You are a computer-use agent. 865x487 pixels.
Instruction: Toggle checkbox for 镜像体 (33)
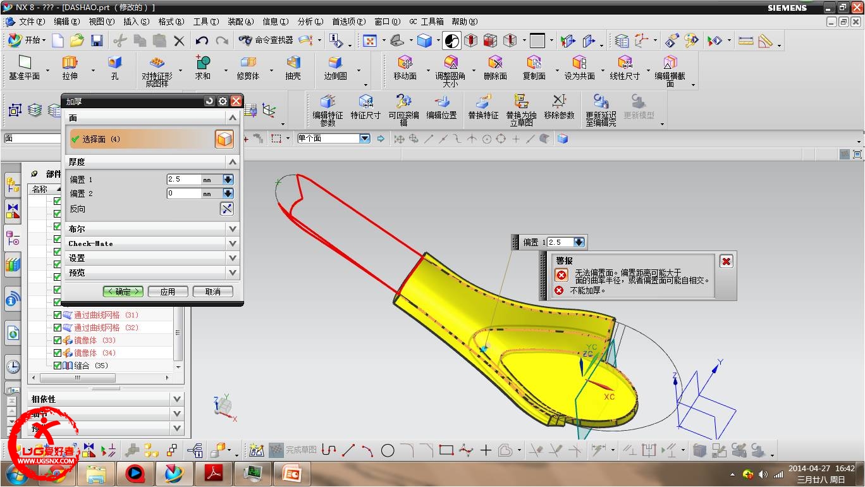click(x=58, y=340)
